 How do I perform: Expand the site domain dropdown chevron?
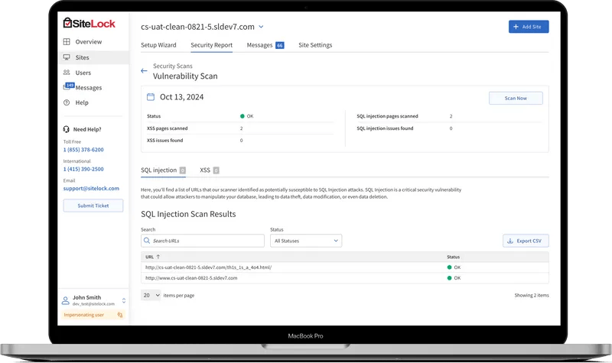click(261, 27)
